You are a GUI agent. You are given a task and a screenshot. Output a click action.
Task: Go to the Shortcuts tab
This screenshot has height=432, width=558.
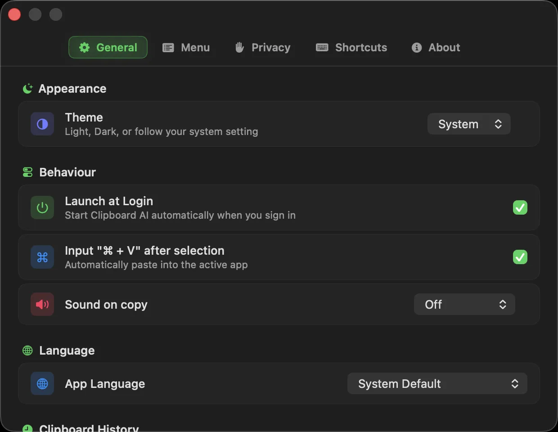[351, 47]
